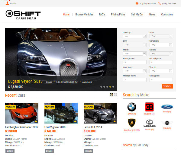Click video icon on Ford Vignale thumbnail
This screenshot has width=181, height=155.
click(75, 121)
